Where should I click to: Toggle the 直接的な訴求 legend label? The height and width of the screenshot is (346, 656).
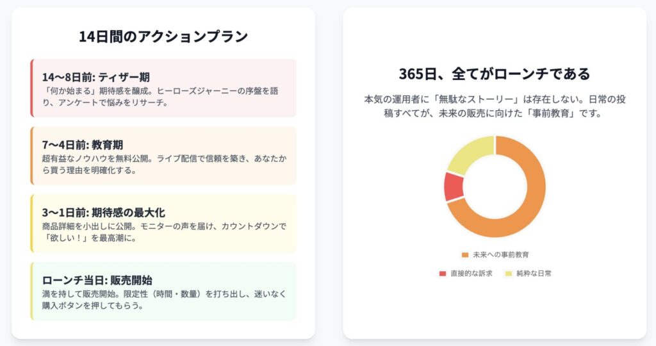pyautogui.click(x=471, y=274)
